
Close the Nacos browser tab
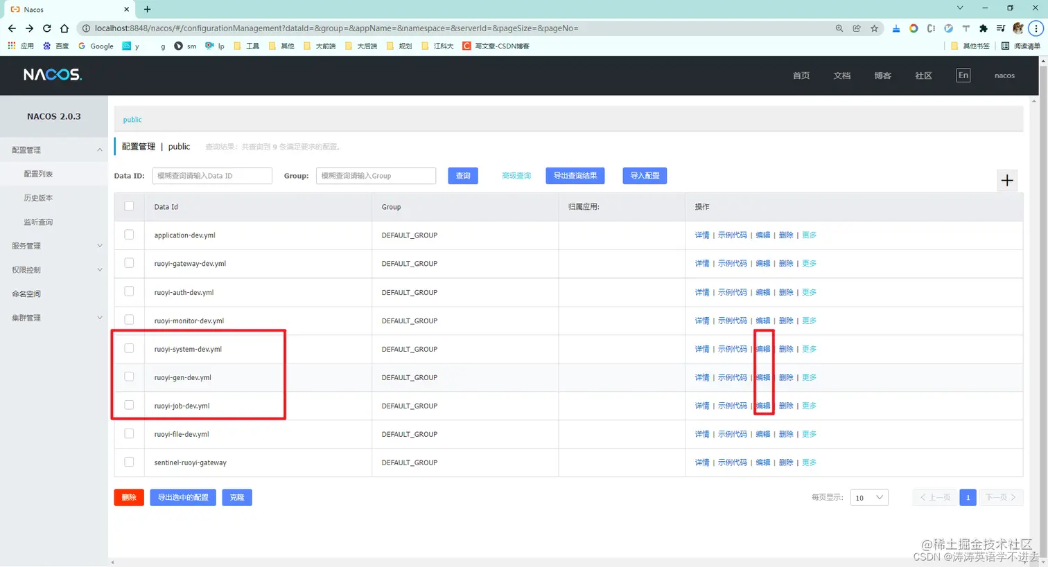[x=126, y=10]
